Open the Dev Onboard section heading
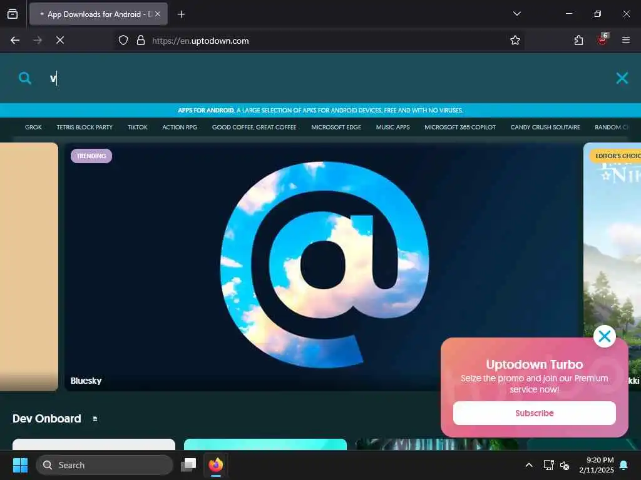641x480 pixels. pos(46,419)
